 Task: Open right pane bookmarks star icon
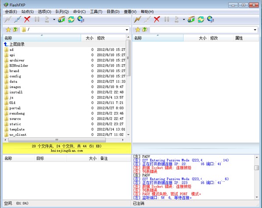(138, 30)
